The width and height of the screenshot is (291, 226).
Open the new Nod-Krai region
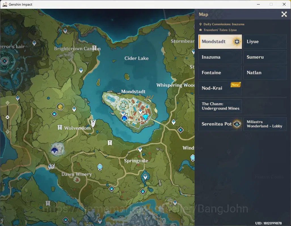pyautogui.click(x=220, y=88)
